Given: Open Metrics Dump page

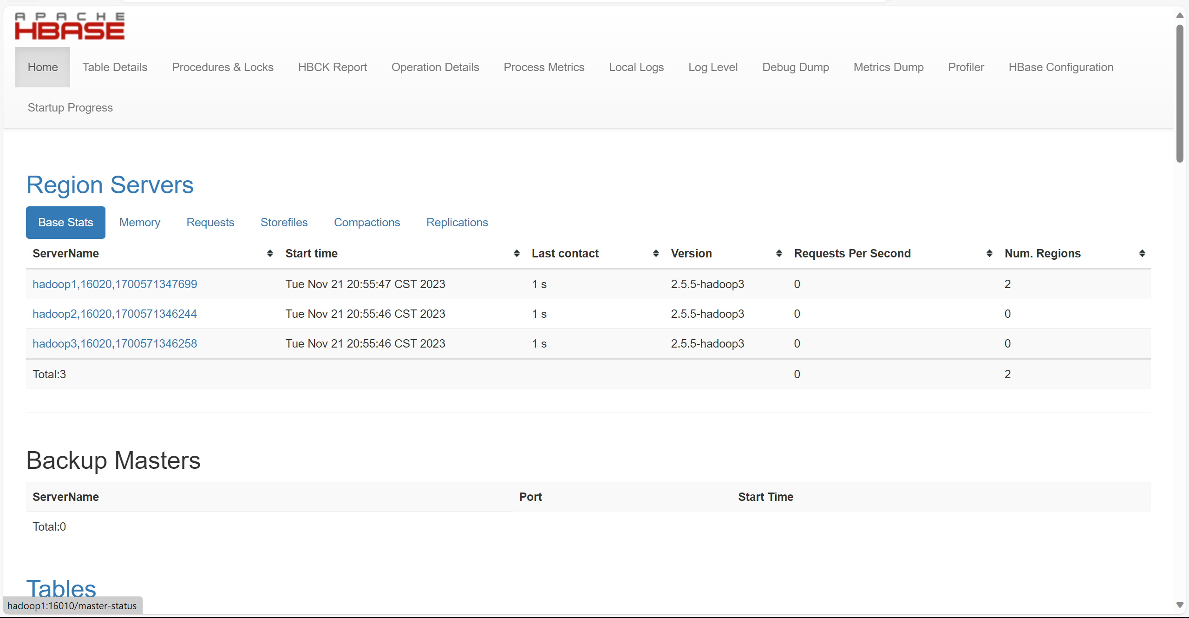Looking at the screenshot, I should (888, 67).
